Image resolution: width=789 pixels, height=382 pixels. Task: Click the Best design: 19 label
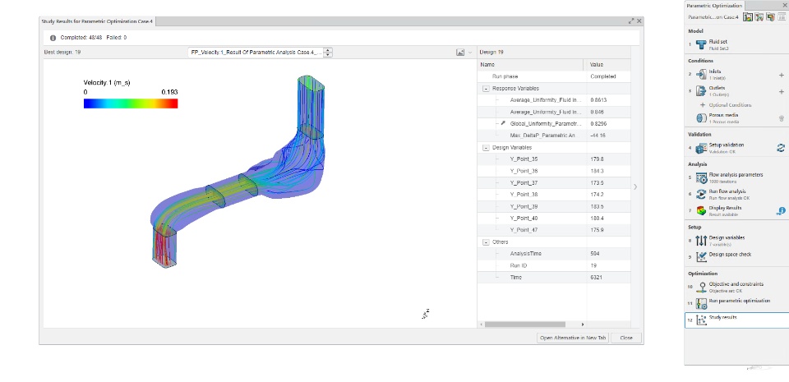coord(62,53)
